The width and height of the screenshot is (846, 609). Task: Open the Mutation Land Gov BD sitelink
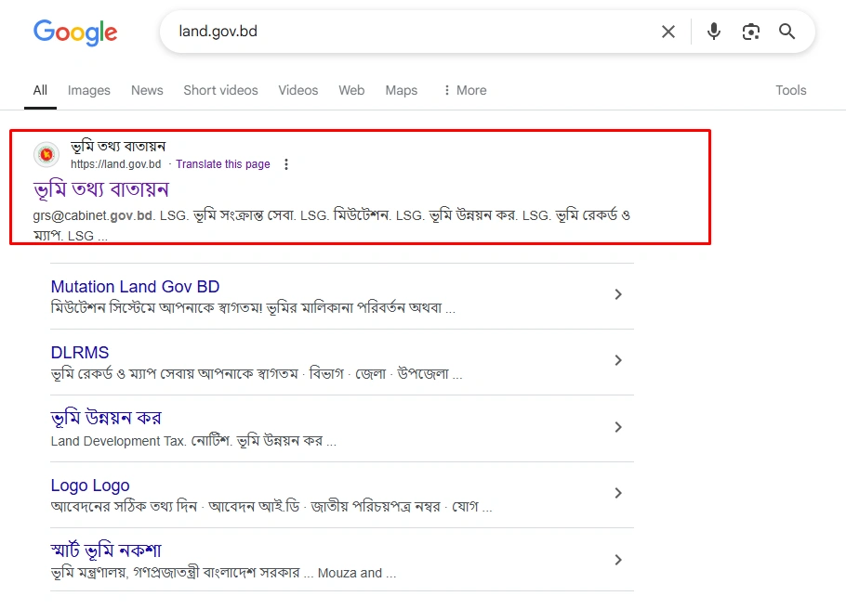click(x=135, y=287)
